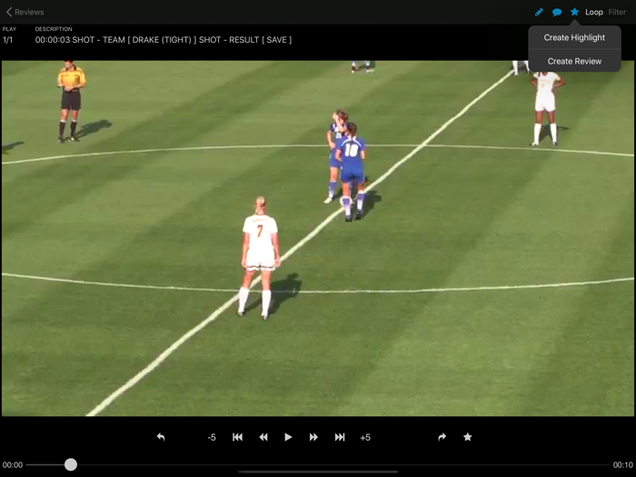
Task: Go back to Reviews
Action: tap(25, 12)
